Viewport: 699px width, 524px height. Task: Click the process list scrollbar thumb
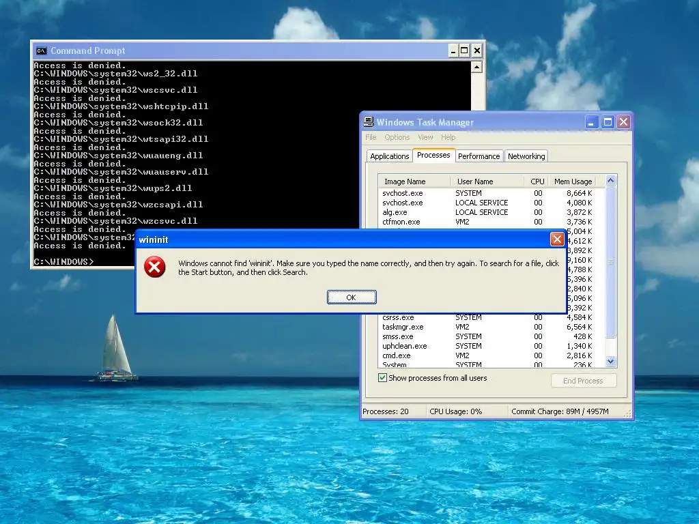611,262
